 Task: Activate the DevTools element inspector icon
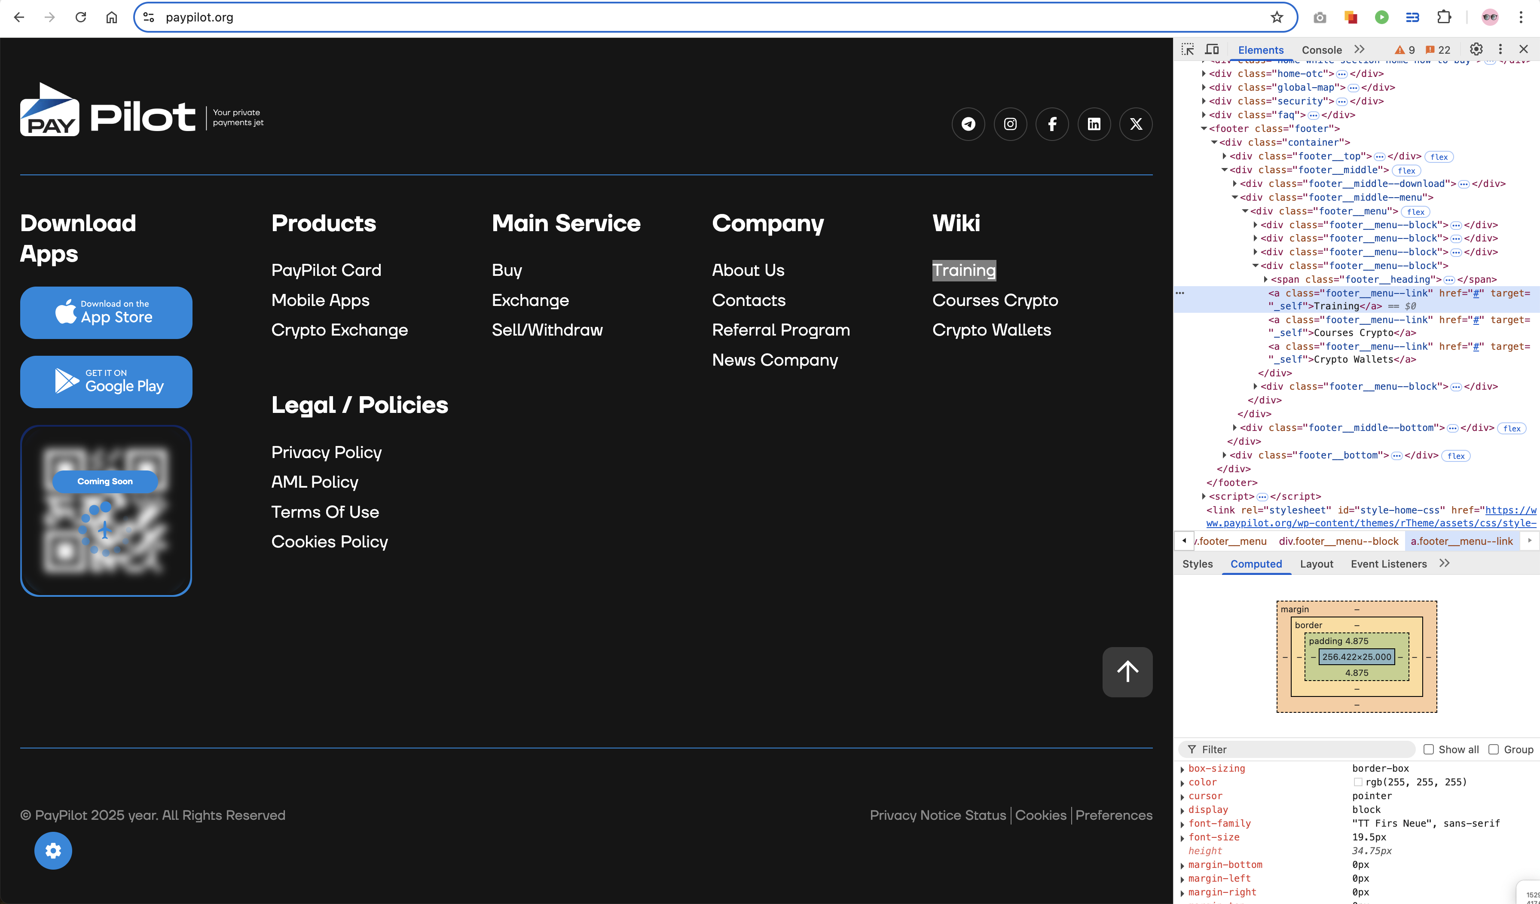1187,49
